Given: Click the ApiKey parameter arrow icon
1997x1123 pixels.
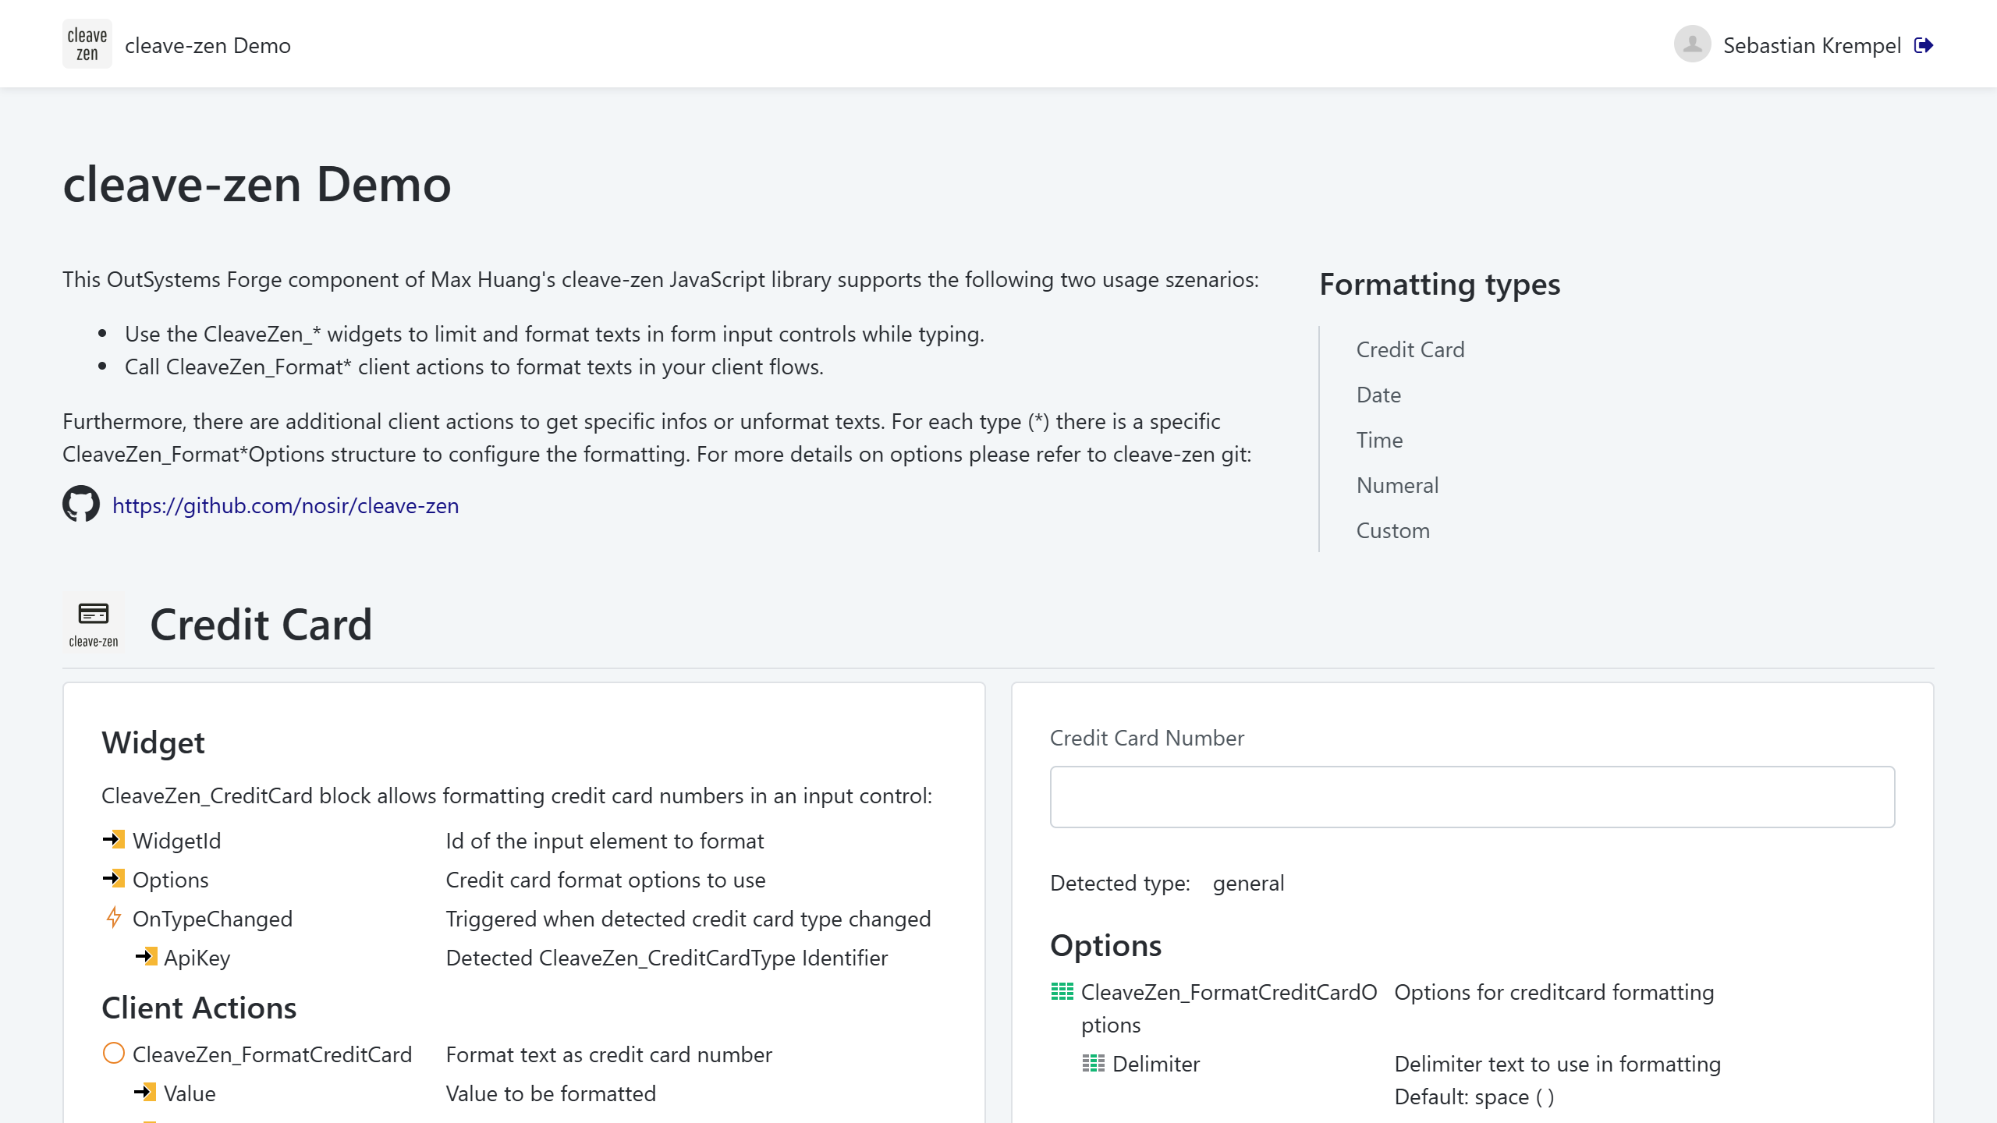Looking at the screenshot, I should point(146,957).
